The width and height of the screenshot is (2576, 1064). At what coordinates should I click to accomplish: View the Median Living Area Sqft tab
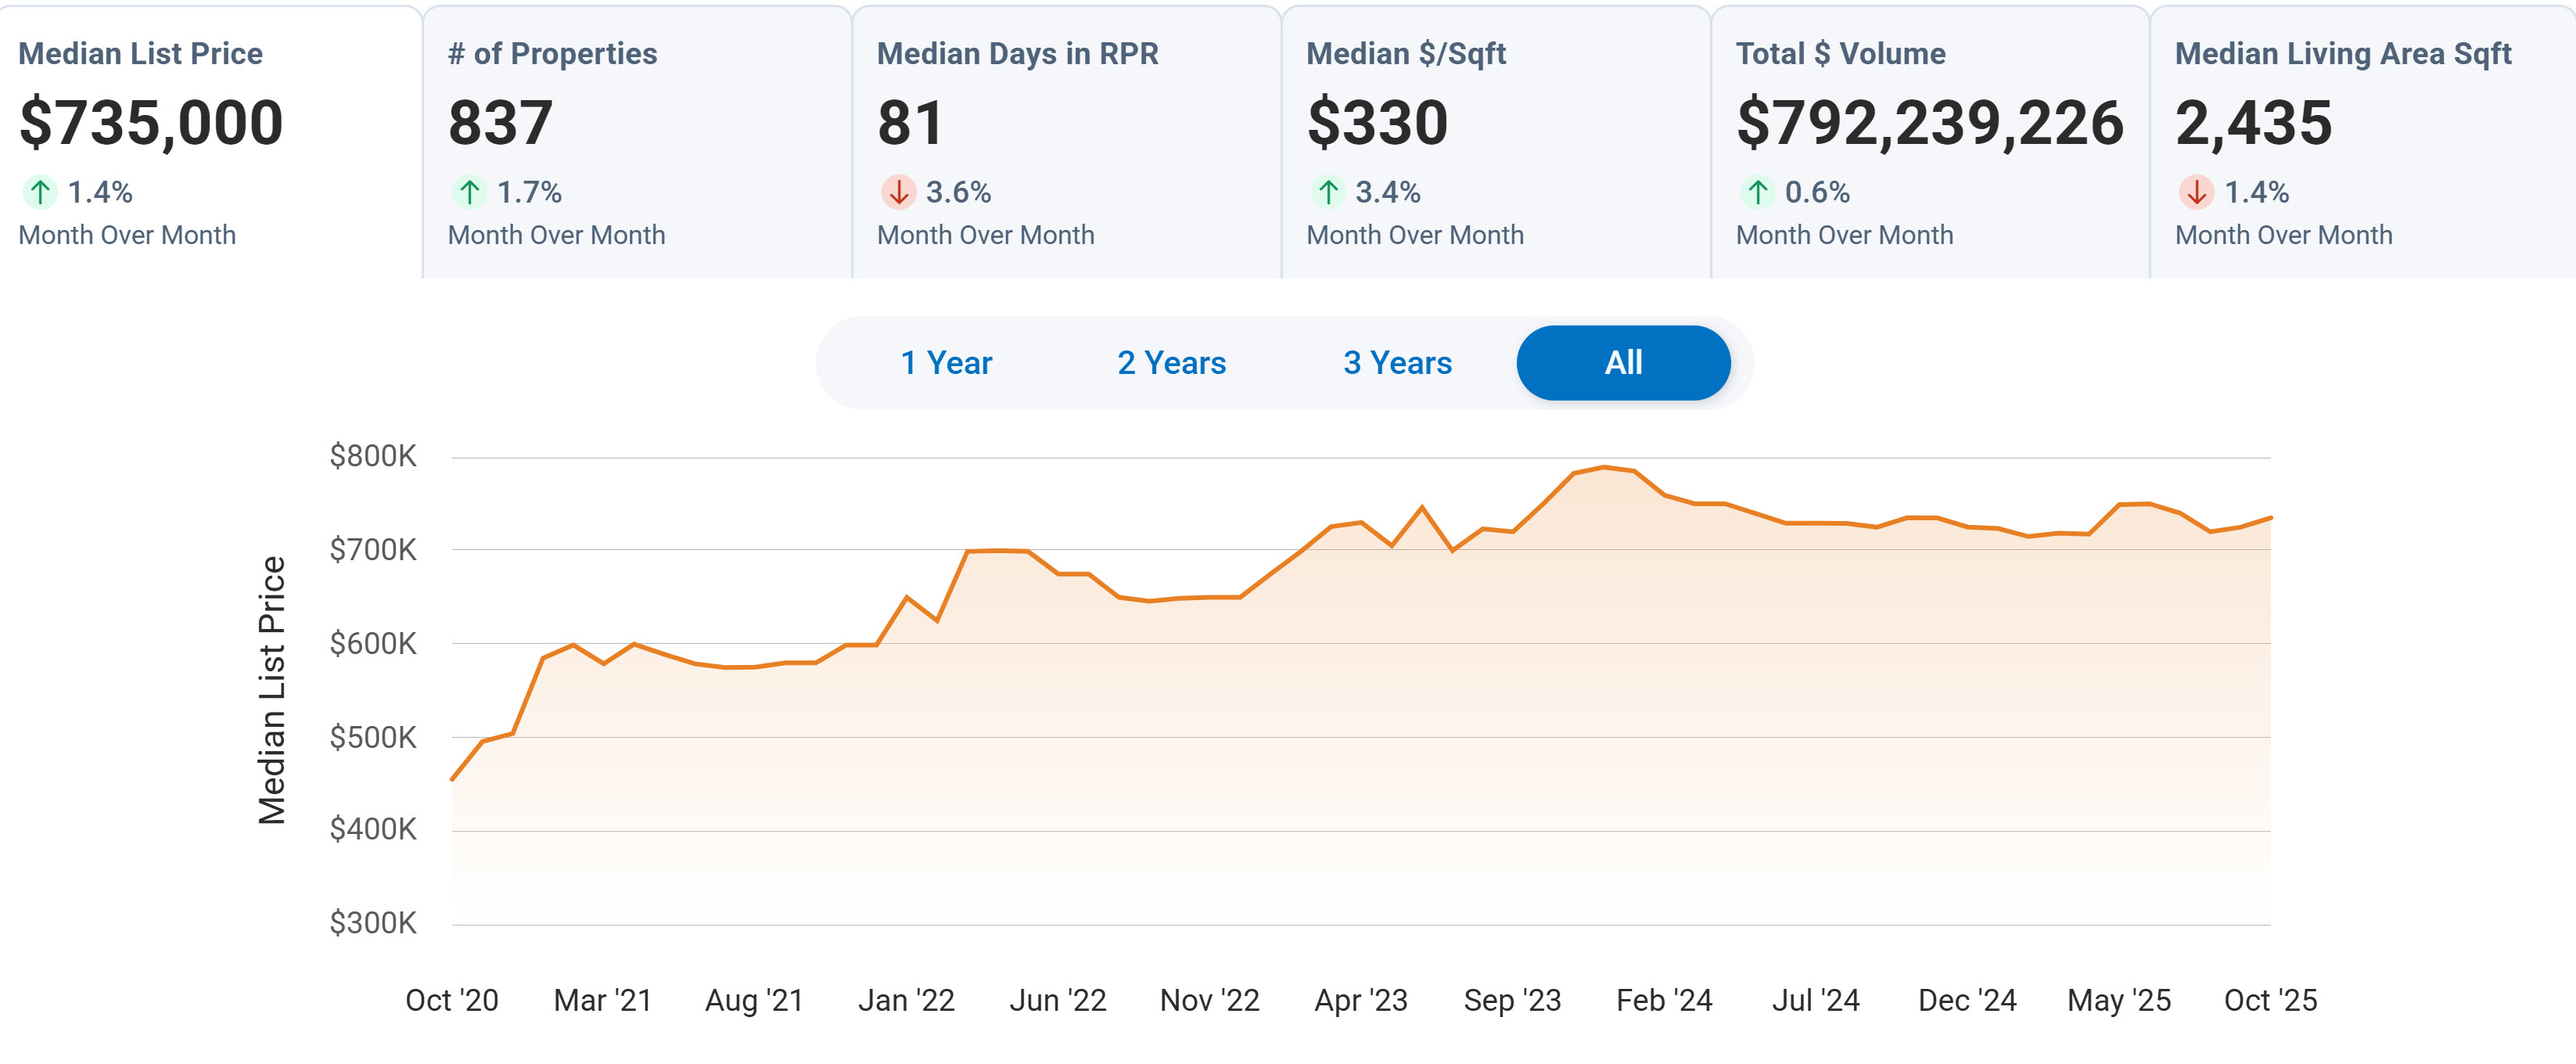point(2342,53)
